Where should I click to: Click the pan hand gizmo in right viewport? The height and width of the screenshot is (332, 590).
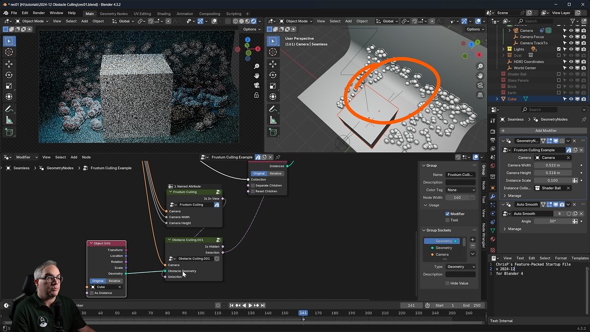(480, 76)
